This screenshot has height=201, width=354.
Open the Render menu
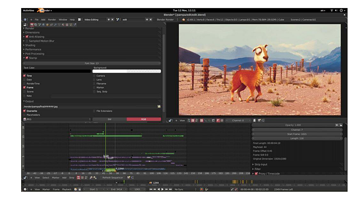(52, 20)
